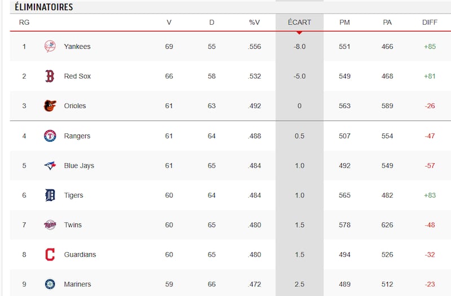
Task: Sort by PM column header
Action: 344,23
